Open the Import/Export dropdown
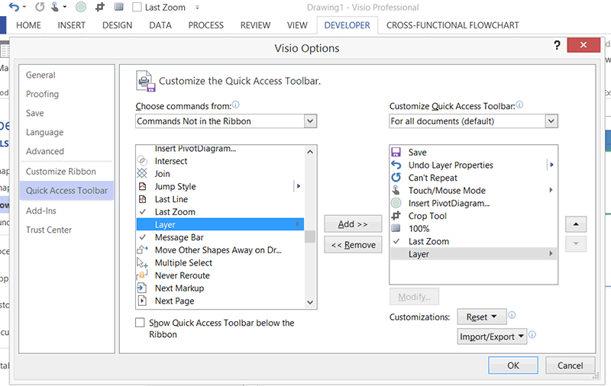 click(492, 336)
